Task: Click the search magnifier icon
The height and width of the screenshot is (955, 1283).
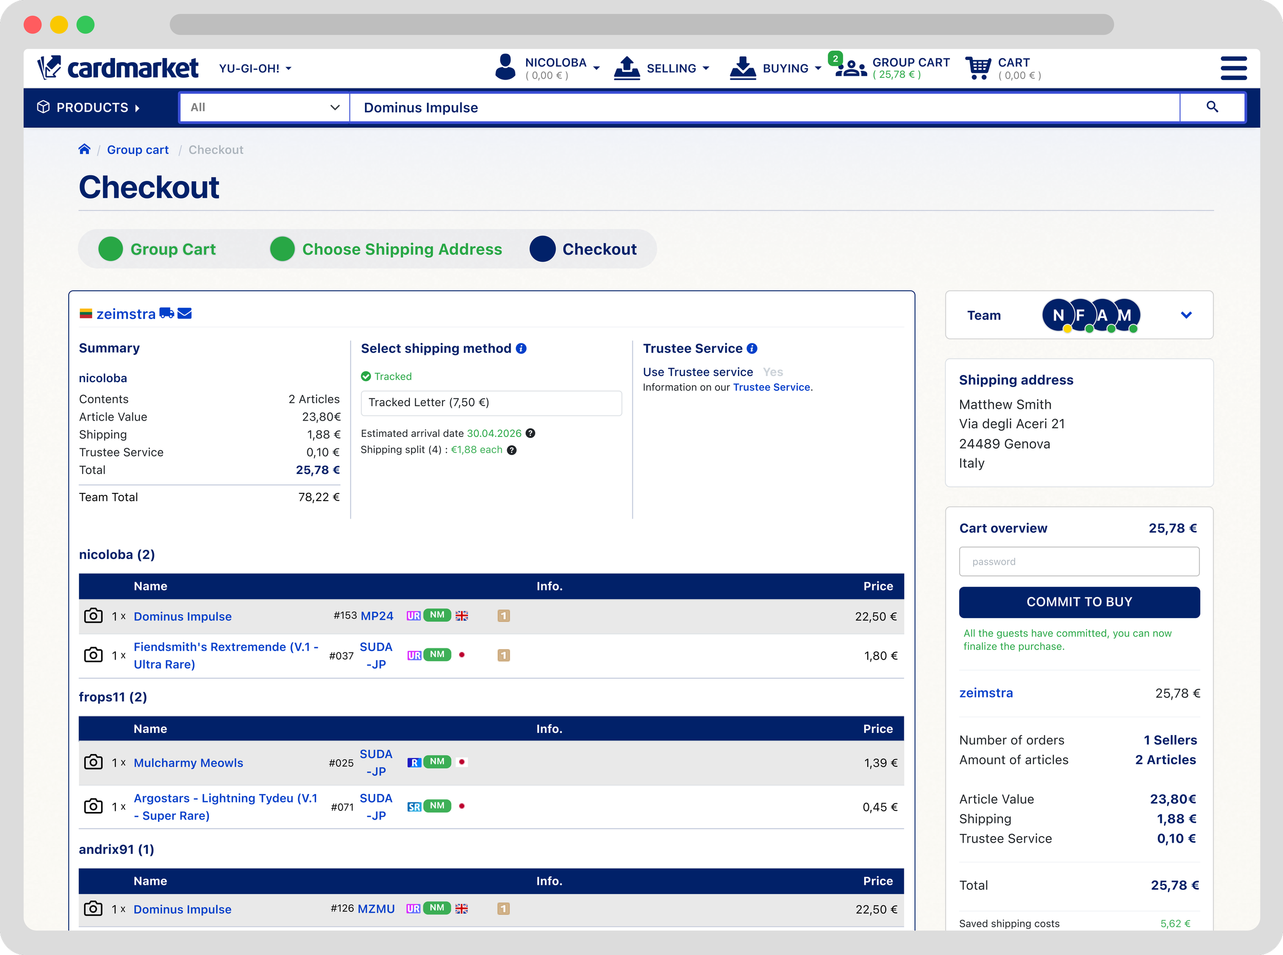Action: (x=1212, y=107)
